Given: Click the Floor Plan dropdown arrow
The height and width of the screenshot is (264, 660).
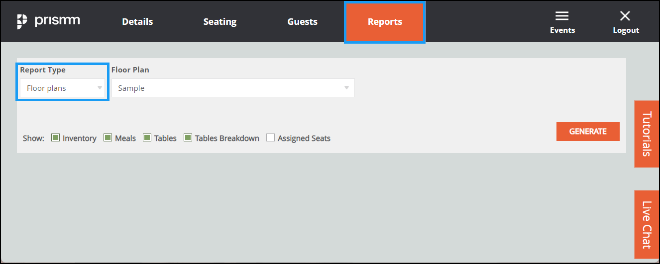Looking at the screenshot, I should tap(347, 88).
